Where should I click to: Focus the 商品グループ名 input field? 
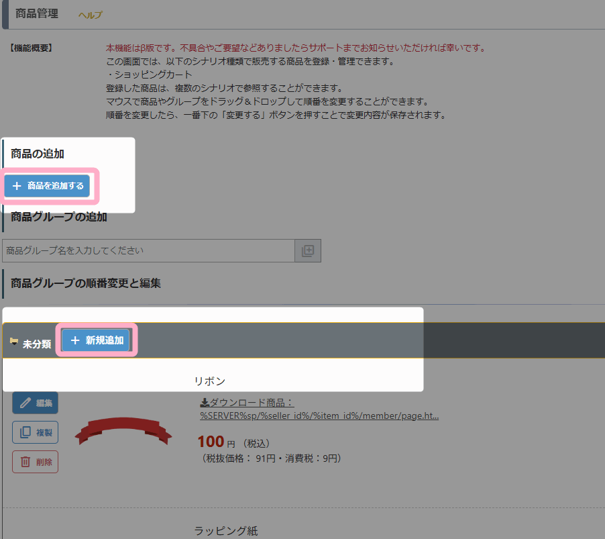click(148, 250)
